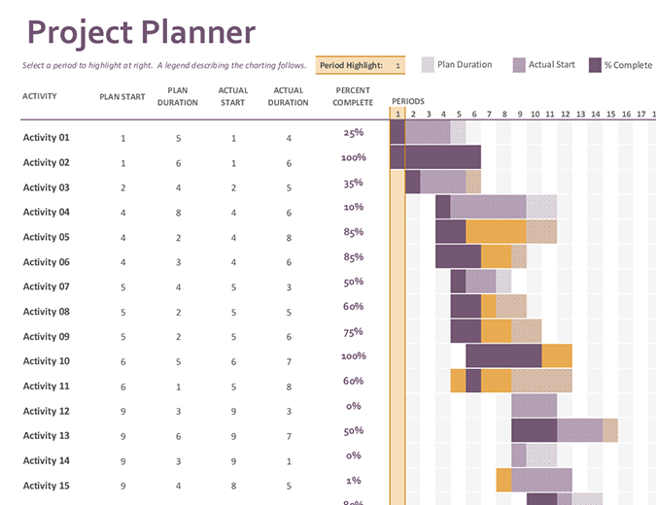656x505 pixels.
Task: Click the Actual Start legend swatch
Action: click(519, 65)
